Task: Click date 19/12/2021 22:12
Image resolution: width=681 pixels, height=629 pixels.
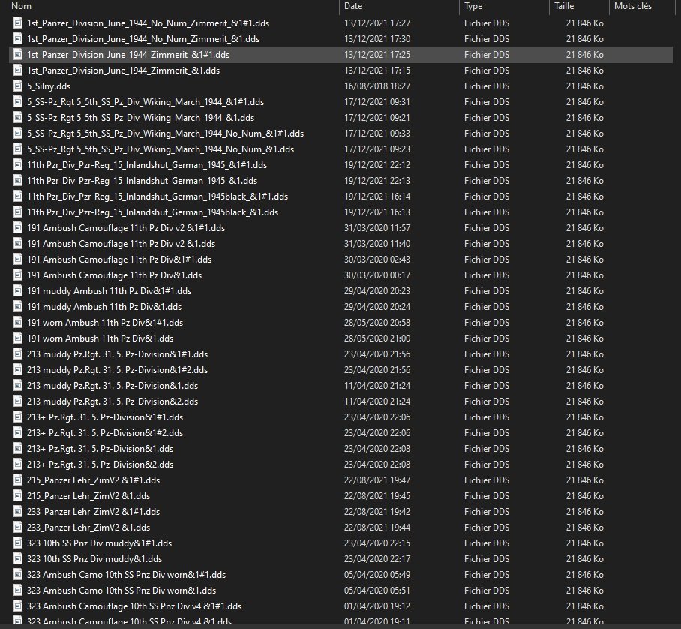Action: pos(377,164)
